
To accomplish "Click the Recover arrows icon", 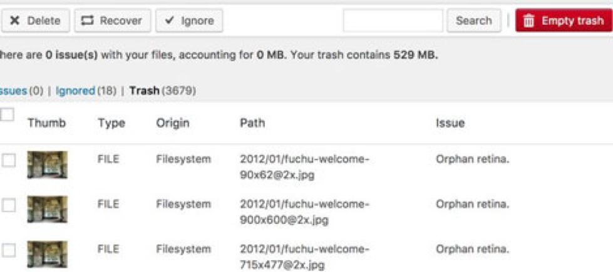I will (88, 20).
